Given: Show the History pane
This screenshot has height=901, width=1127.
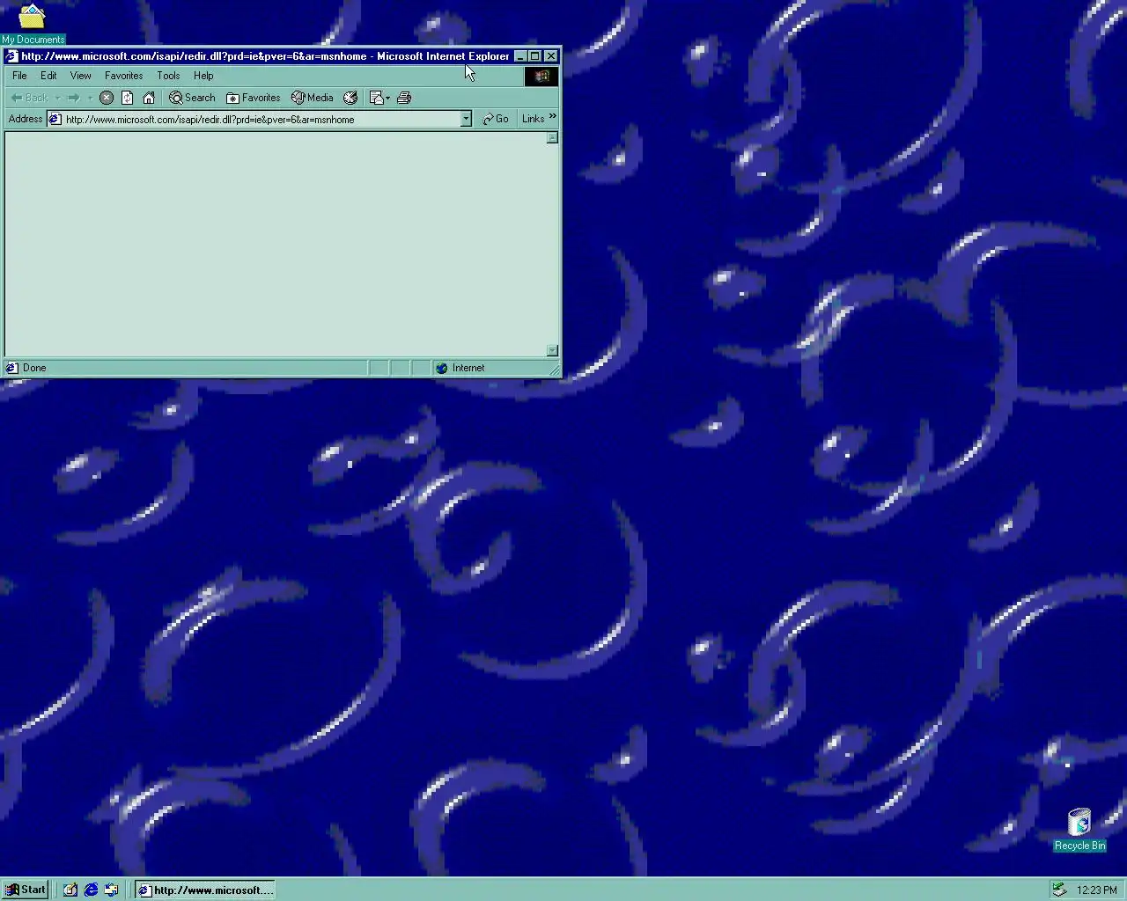Looking at the screenshot, I should click(x=350, y=98).
